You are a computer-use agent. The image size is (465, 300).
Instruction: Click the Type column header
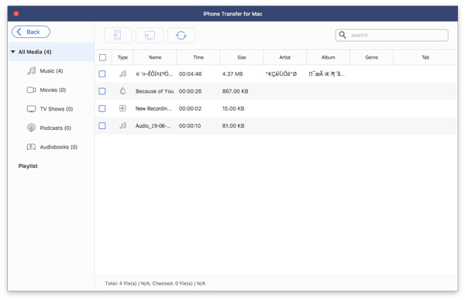122,57
